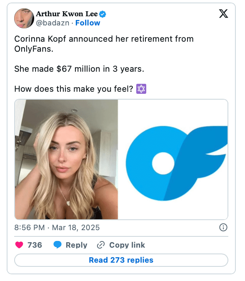Click the Star of David emoji
This screenshot has height=281, width=245.
click(x=141, y=89)
